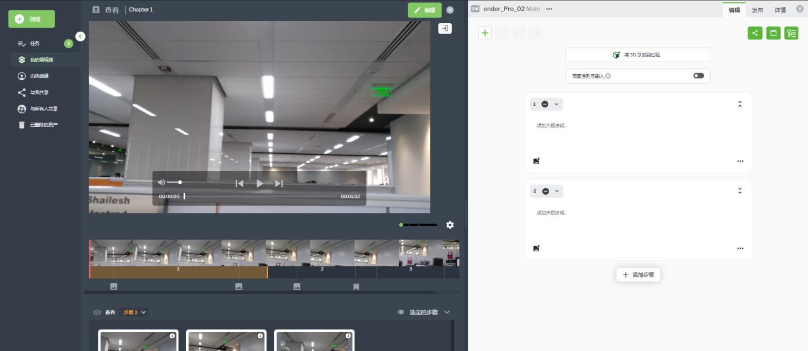Toggle the eye icon beside 查看
The image size is (808, 351).
click(97, 312)
